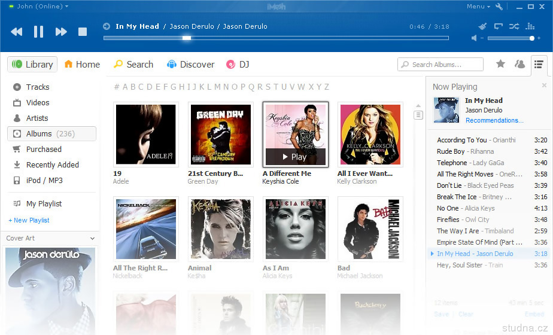Close the Now Playing panel
The image size is (553, 335).
pos(544,85)
